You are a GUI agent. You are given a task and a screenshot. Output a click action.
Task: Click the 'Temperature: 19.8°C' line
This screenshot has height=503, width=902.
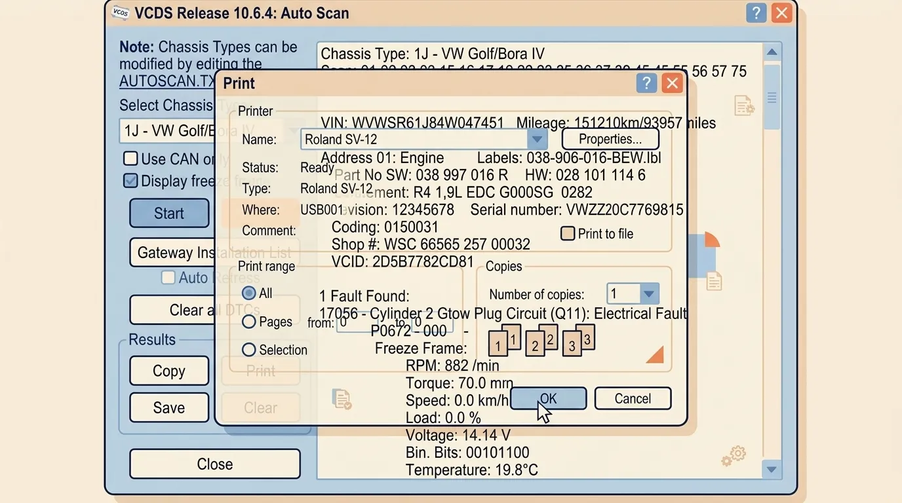tap(472, 470)
